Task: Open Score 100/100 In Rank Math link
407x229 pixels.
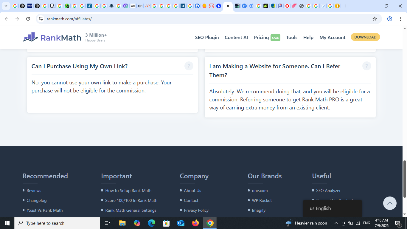Action: [131, 200]
